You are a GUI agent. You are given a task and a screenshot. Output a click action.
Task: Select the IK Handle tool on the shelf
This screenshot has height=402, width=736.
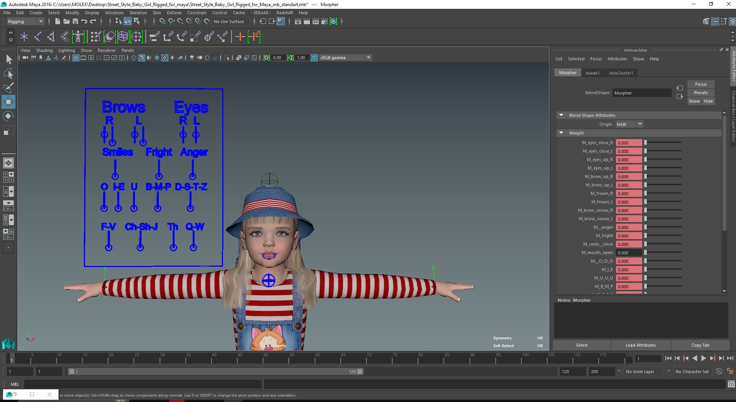(x=51, y=37)
